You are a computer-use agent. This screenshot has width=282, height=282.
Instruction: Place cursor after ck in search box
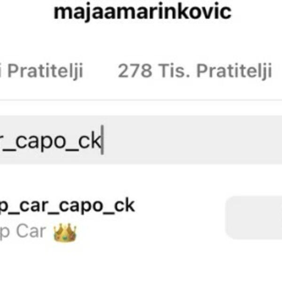[x=102, y=140]
